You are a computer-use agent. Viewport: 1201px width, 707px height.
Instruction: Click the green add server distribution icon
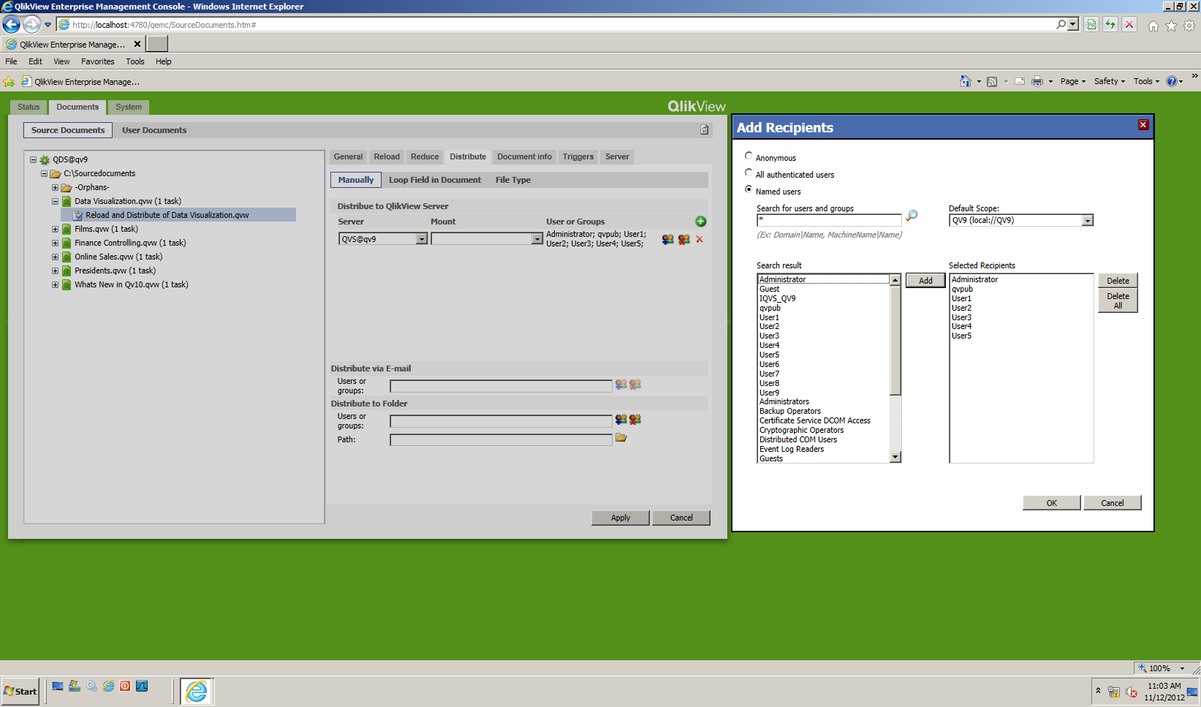[700, 222]
